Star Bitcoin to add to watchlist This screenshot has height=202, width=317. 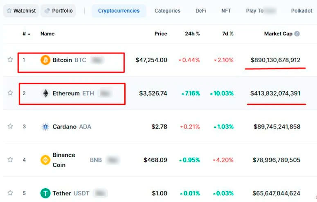tap(10, 60)
